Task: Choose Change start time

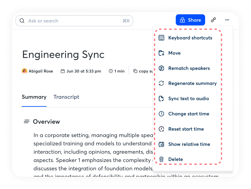Action: (189, 114)
